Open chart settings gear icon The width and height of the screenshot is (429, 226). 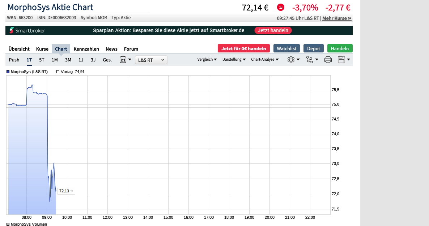[291, 60]
